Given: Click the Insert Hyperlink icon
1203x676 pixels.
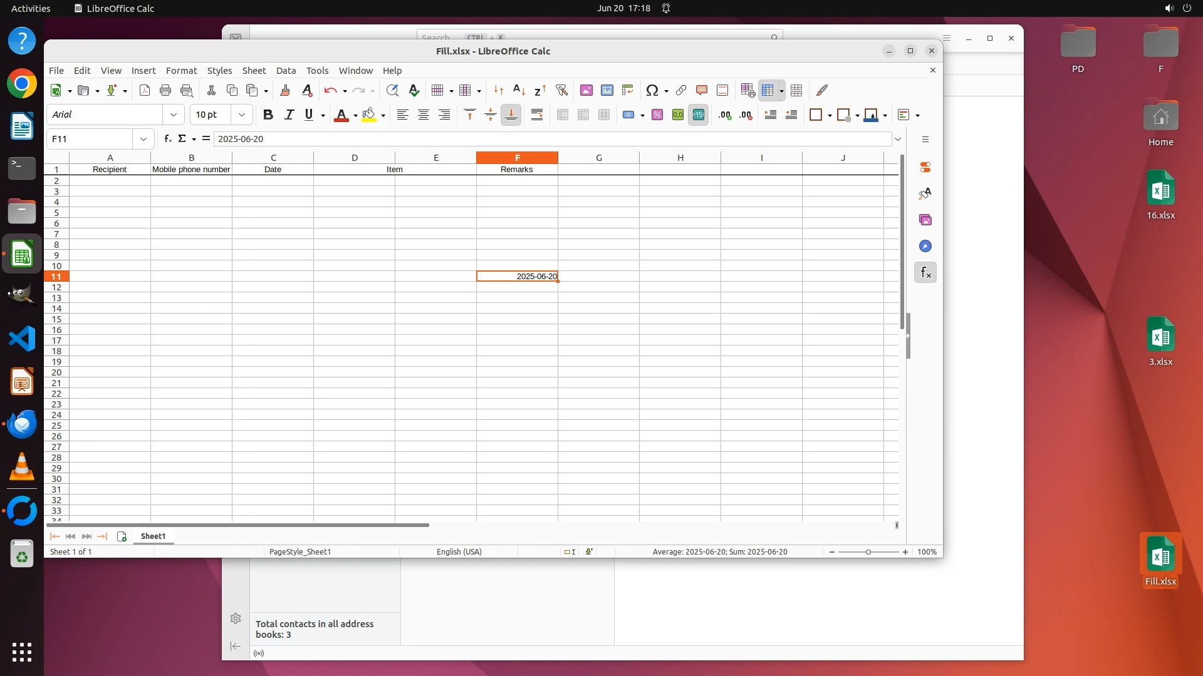Looking at the screenshot, I should (681, 91).
